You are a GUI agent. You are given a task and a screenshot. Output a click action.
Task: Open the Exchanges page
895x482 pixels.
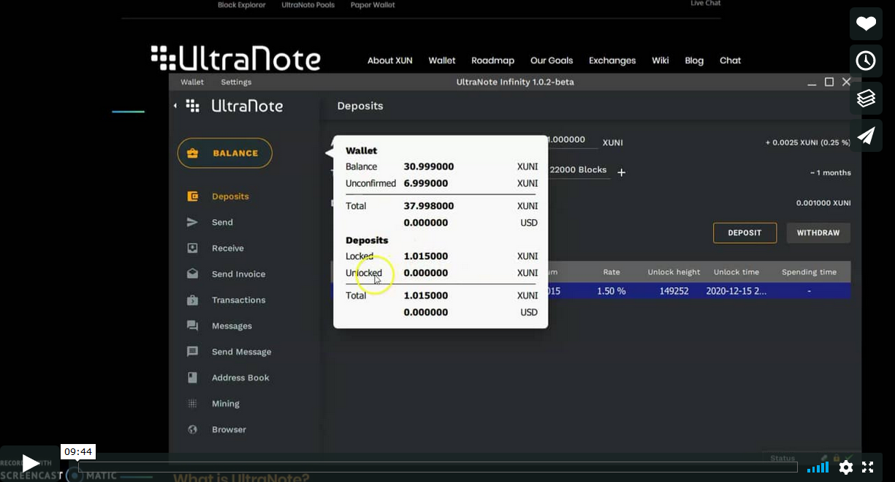(x=612, y=61)
